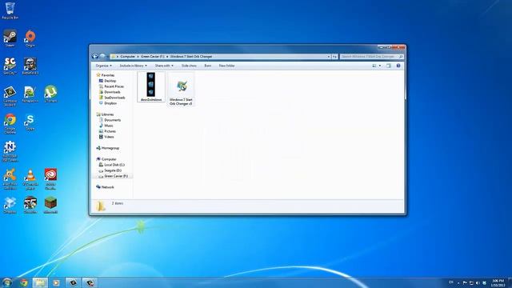Open Google Chrome desktop shortcut
This screenshot has width=512, height=288.
10,124
